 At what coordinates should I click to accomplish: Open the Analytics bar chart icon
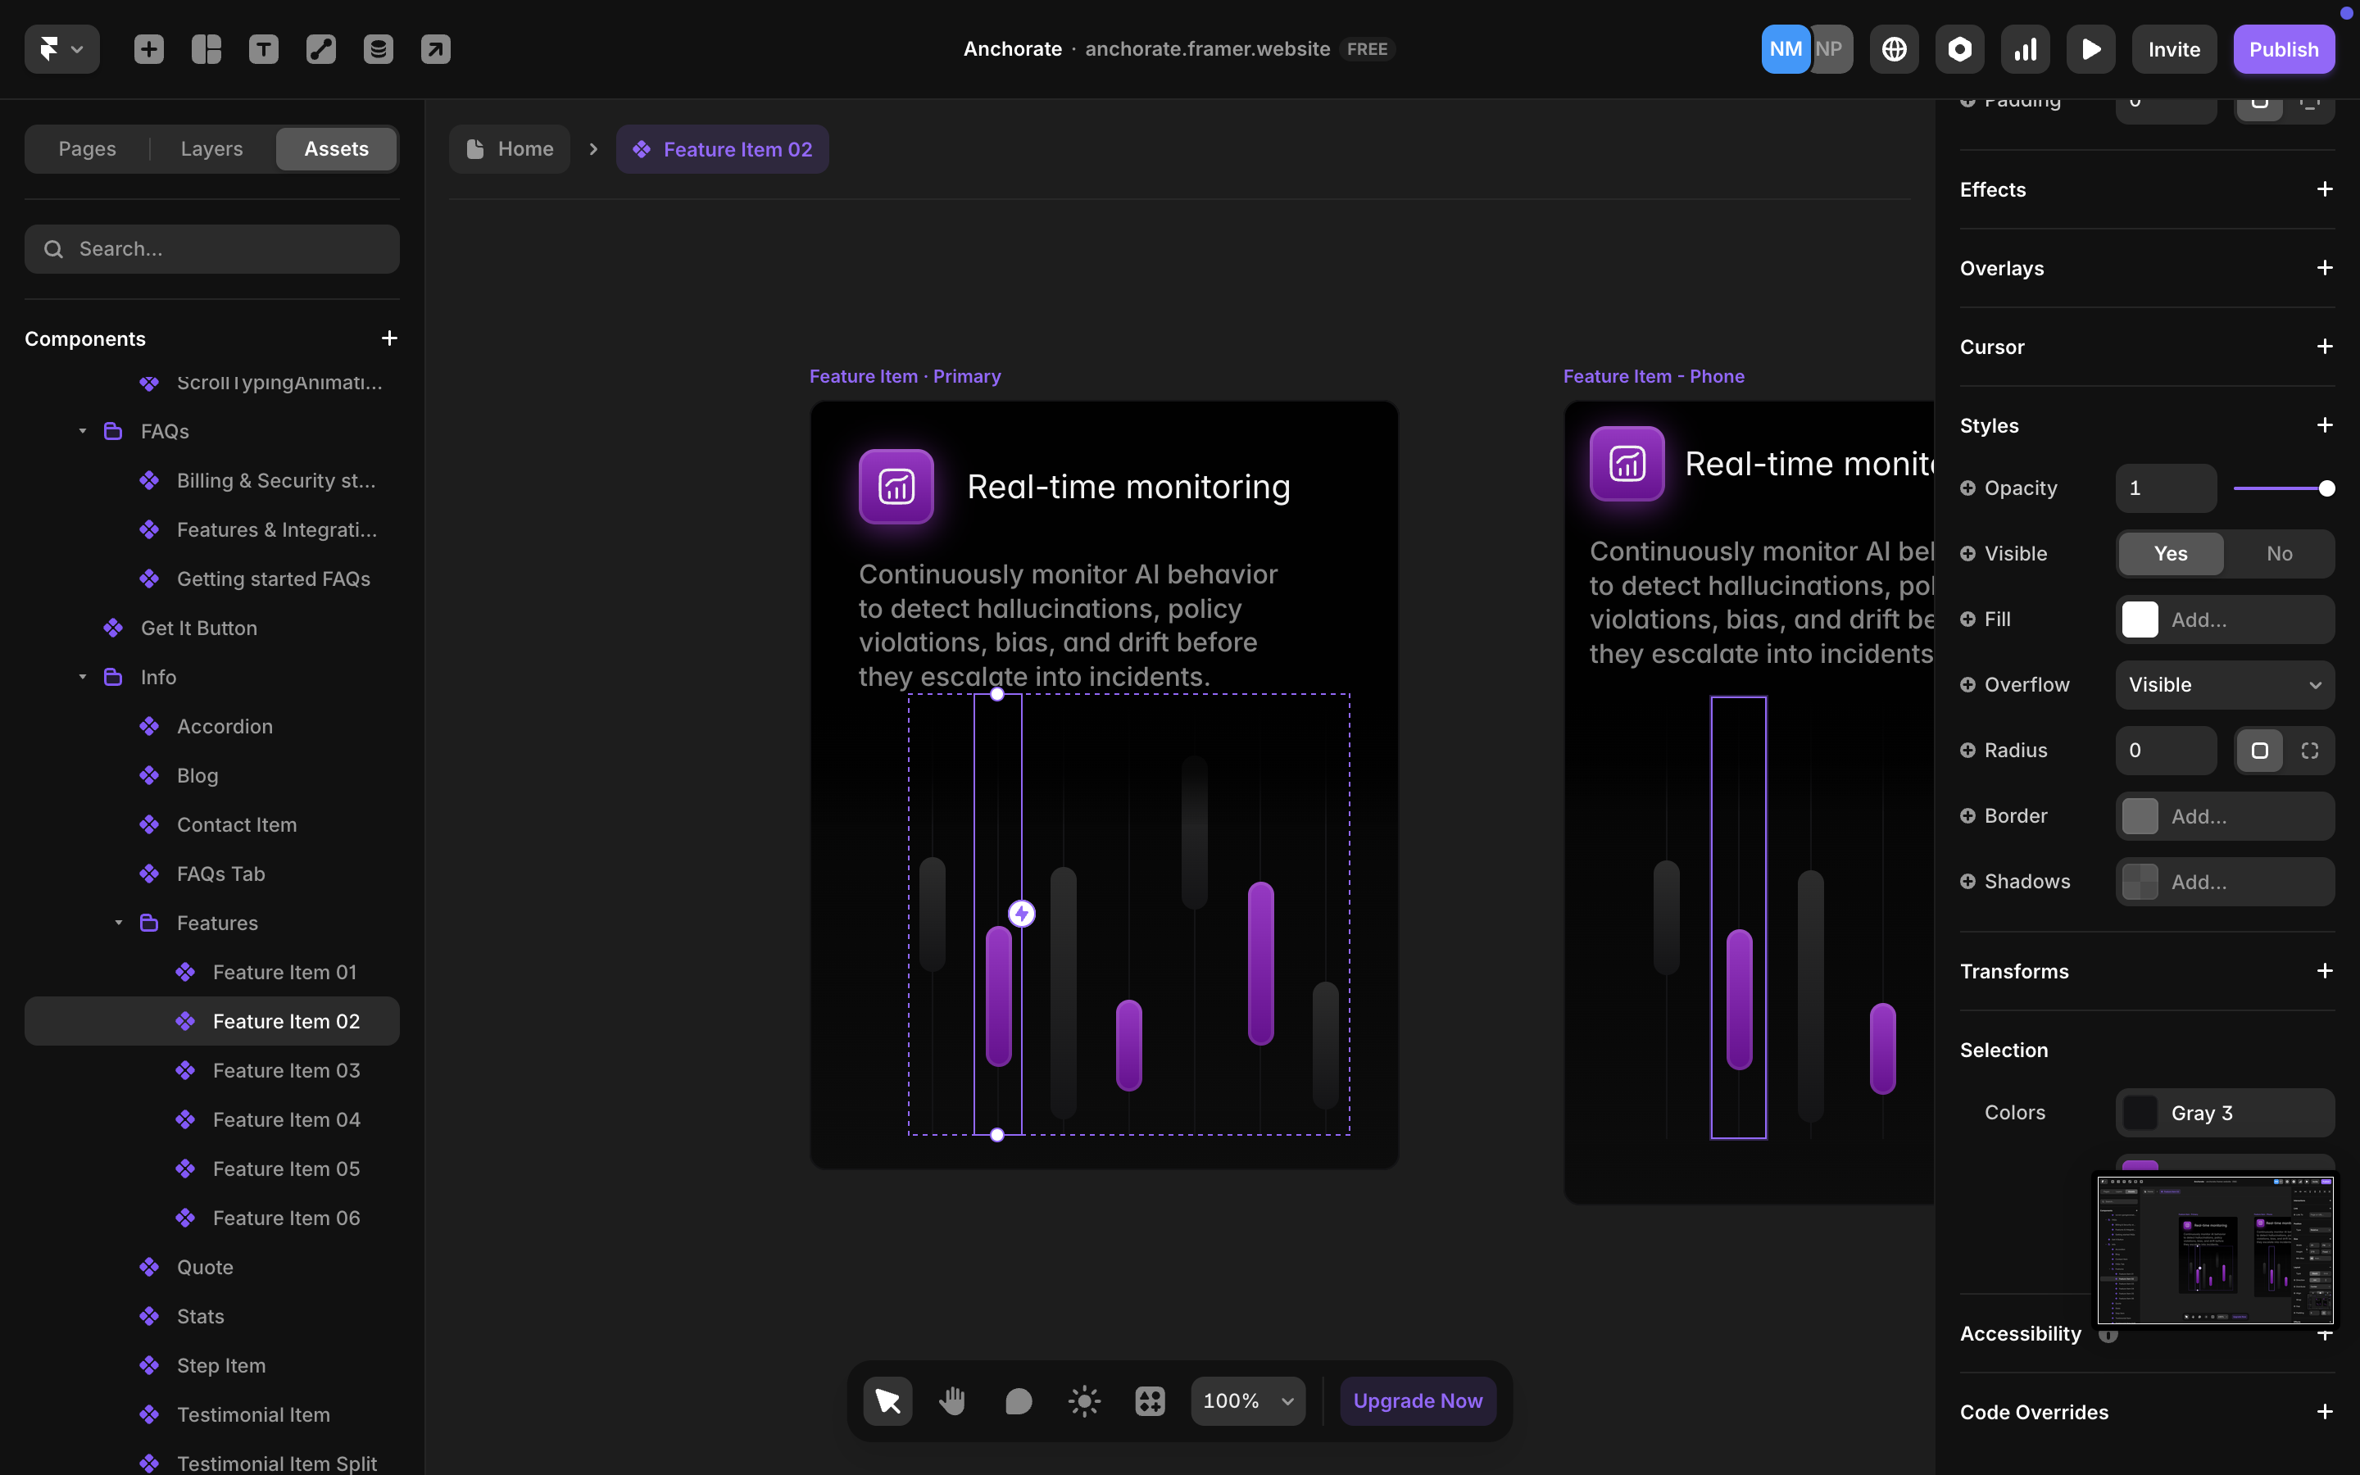(2026, 49)
